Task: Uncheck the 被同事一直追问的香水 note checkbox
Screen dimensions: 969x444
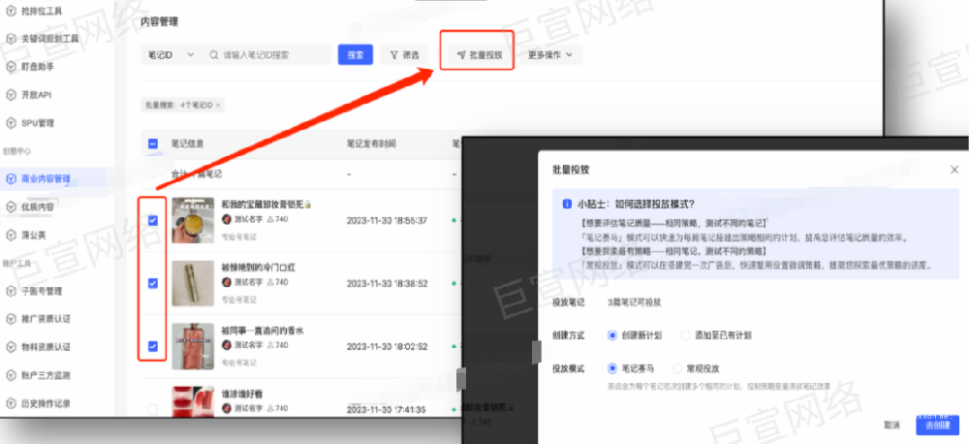Action: pyautogui.click(x=153, y=346)
